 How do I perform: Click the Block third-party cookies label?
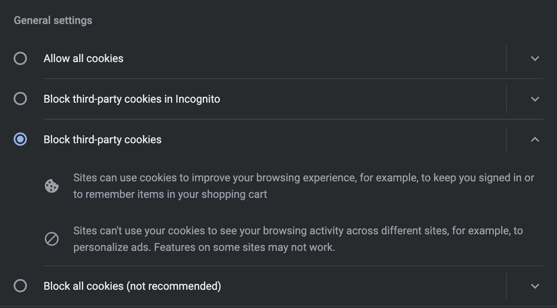102,139
